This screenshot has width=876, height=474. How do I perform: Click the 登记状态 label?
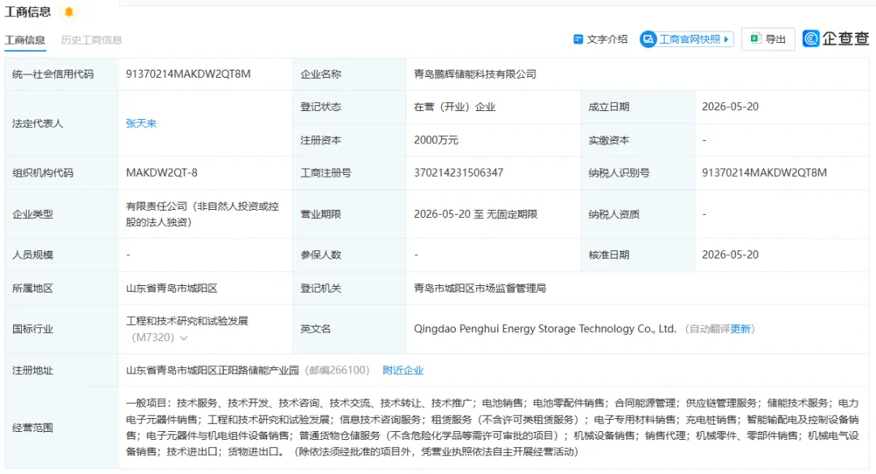point(320,107)
